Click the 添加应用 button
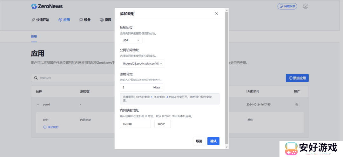 (x=297, y=78)
